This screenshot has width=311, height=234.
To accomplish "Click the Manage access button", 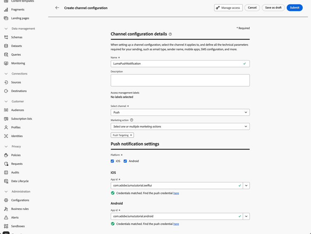I will (x=228, y=8).
